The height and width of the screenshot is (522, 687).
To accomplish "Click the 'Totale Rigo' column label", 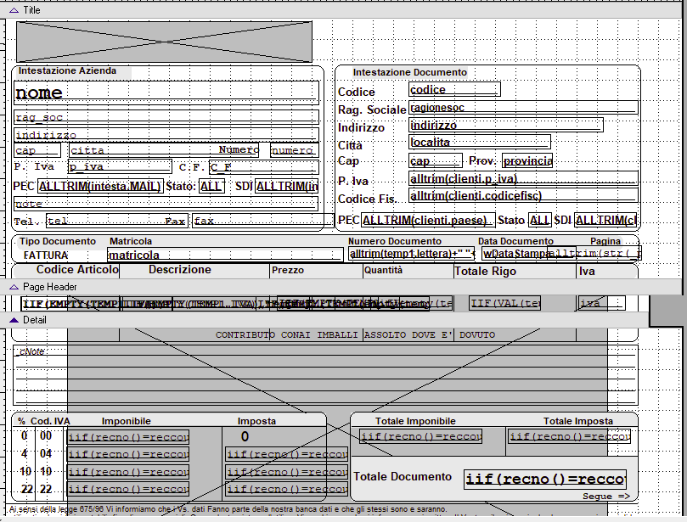I will tap(486, 272).
